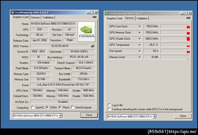Screen dimensions: 198x135
Task: Open GPU Shader Clock sensor dropdown
Action: [139, 39]
